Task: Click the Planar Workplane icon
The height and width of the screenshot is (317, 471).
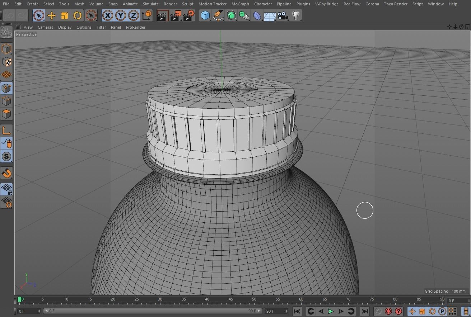Action: pyautogui.click(x=6, y=202)
